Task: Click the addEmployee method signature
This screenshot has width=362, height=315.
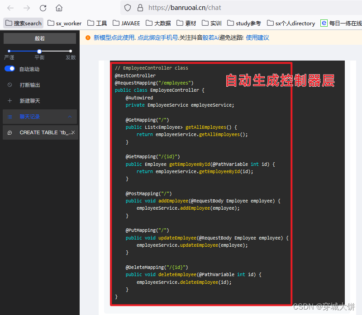Action: [203, 201]
